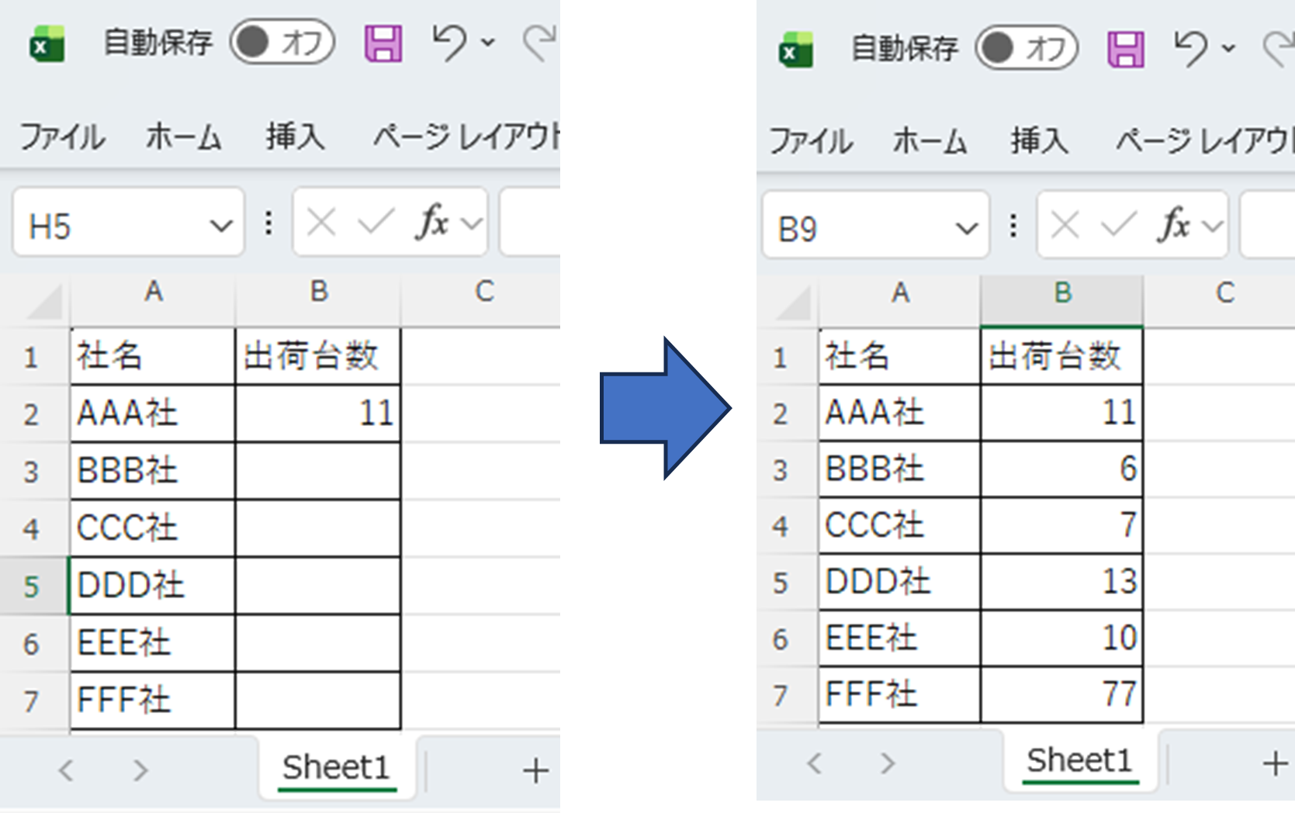
Task: Toggle AutoSave switch in left window
Action: point(282,43)
